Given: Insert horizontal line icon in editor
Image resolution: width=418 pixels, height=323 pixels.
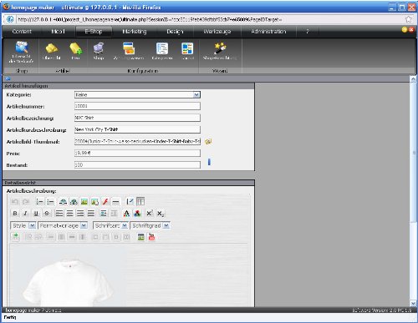Looking at the screenshot, I should click(116, 202).
